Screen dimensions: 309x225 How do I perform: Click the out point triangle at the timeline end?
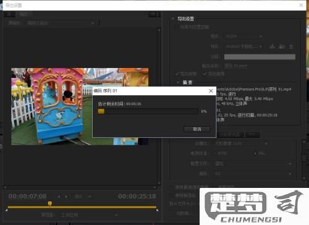click(158, 210)
